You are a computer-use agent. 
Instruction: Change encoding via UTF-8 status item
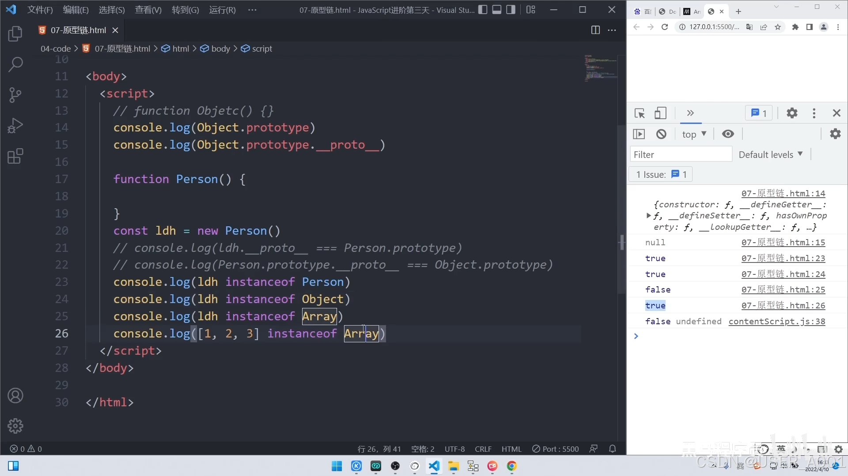pyautogui.click(x=454, y=449)
